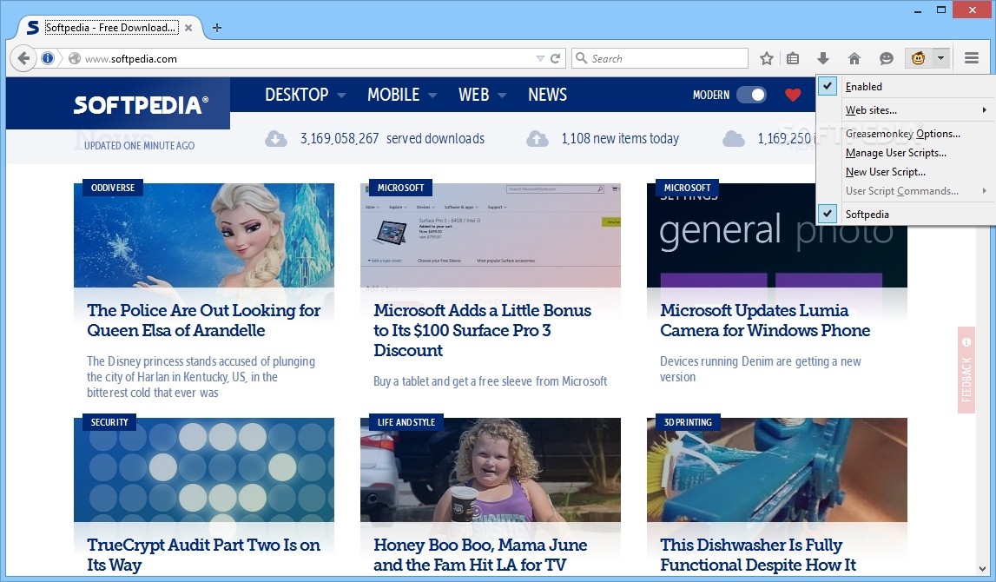Viewport: 996px width, 582px height.
Task: Click '1,108 new items today' text
Action: pyautogui.click(x=620, y=138)
